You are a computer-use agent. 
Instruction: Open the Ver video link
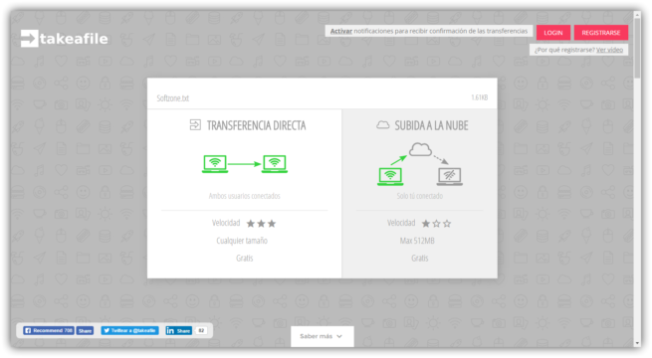click(x=609, y=50)
